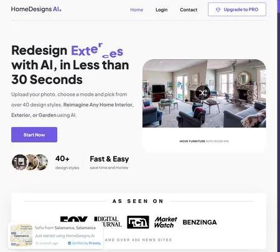Click the Salamanca map thumbnail

pos(21,235)
